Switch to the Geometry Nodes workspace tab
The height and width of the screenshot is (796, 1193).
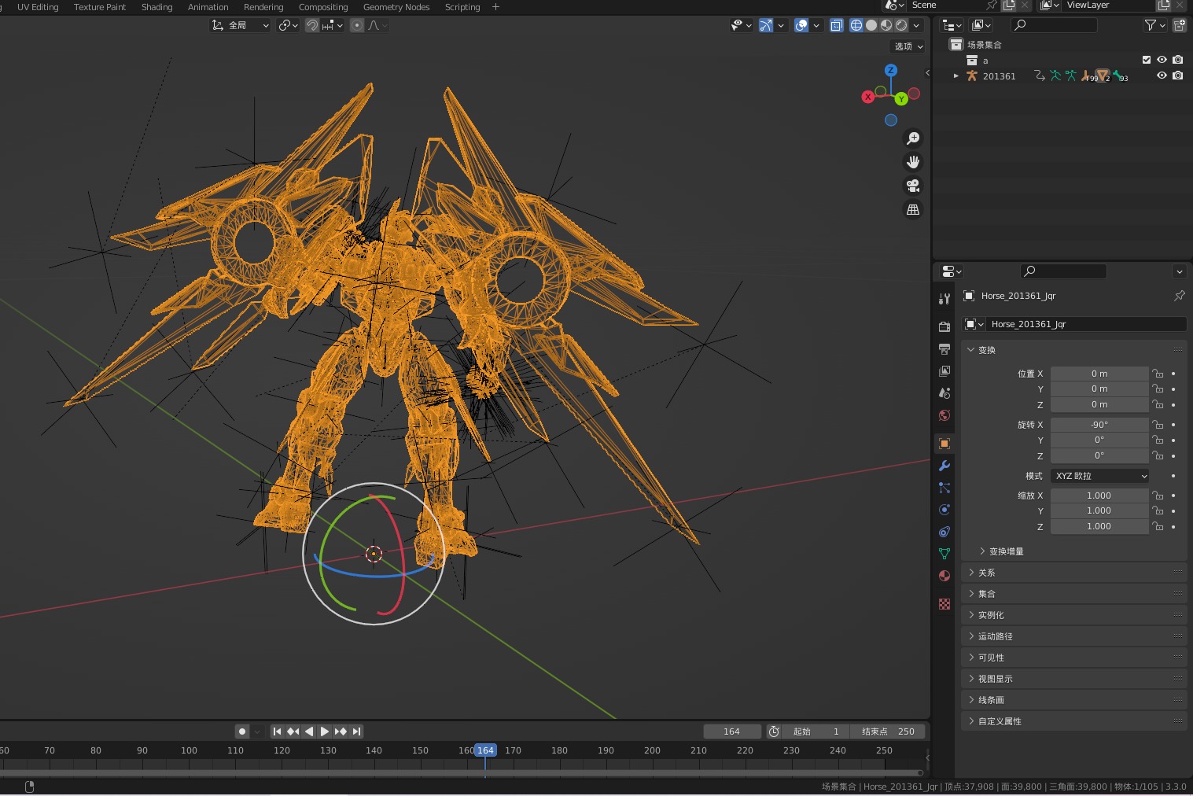click(x=396, y=7)
